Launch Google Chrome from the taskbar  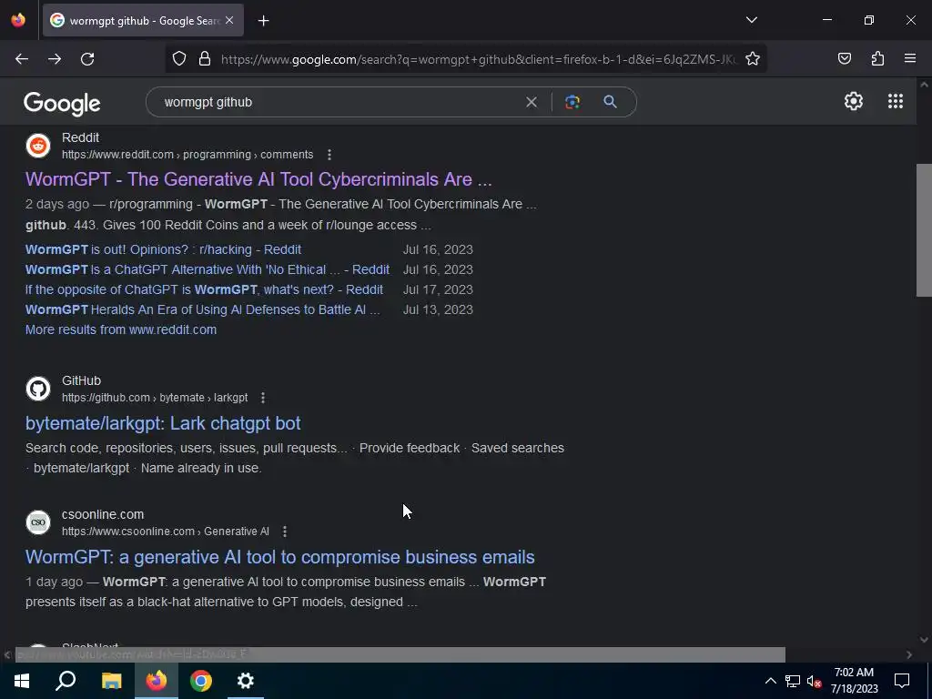tap(201, 681)
